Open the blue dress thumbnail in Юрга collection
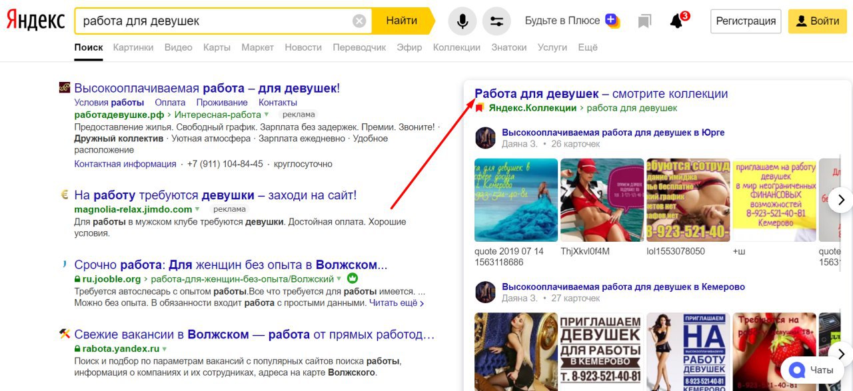The image size is (853, 391). [516, 200]
